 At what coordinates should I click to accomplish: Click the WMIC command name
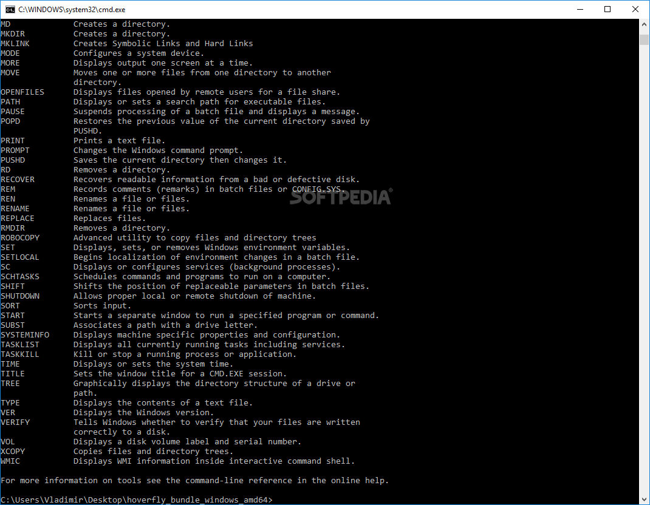(10, 461)
